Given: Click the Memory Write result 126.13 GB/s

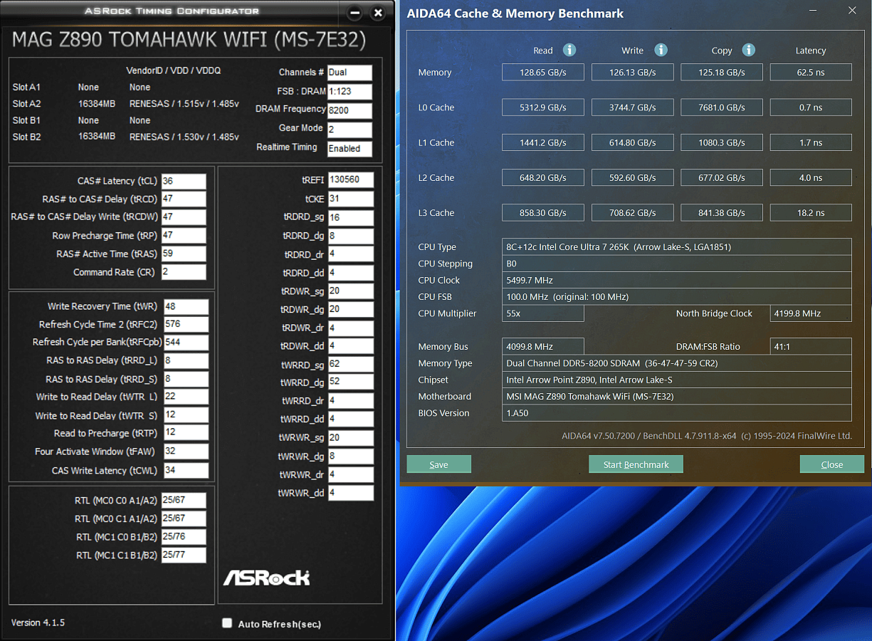Looking at the screenshot, I should click(x=633, y=72).
